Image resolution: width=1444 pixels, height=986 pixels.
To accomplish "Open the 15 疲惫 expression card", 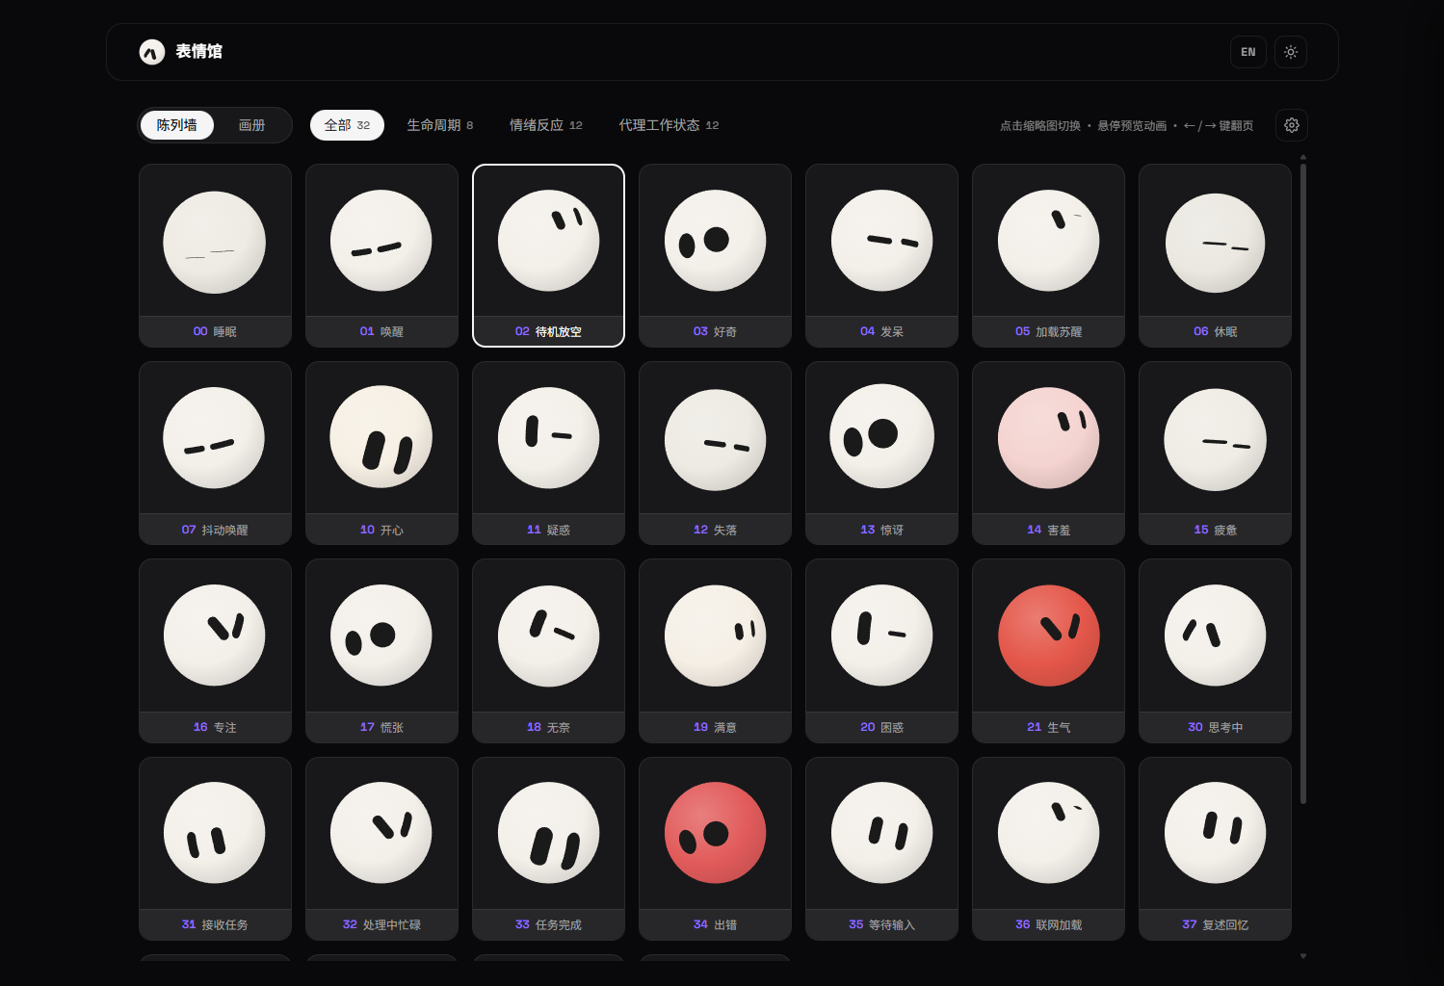I will point(1215,454).
